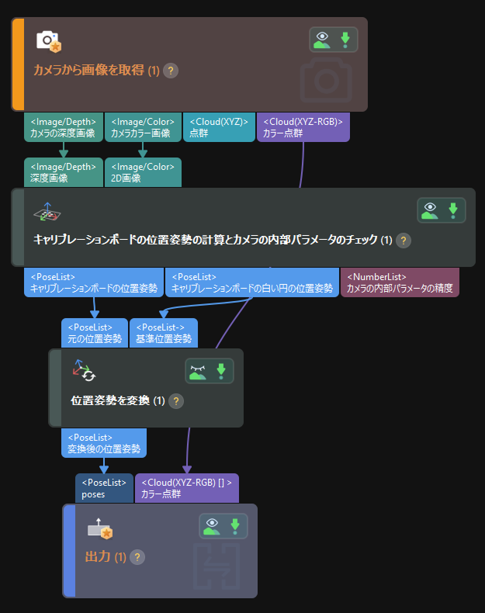Click the カメラの深度画像 output port

64,127
